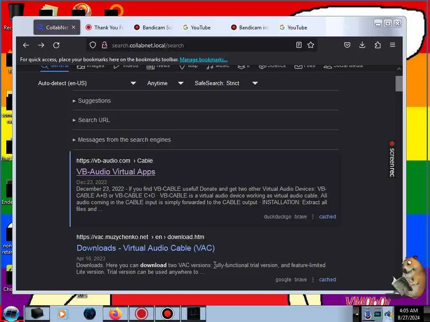Open the Manage bookmarks link
Viewport: 430px width, 322px height.
pyautogui.click(x=204, y=60)
